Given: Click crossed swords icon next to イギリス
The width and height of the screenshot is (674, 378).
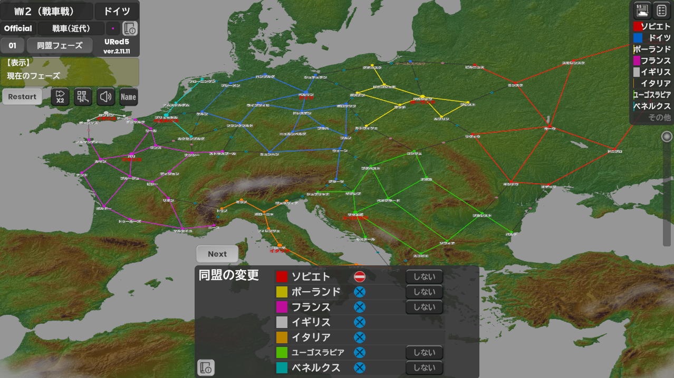Looking at the screenshot, I should (360, 322).
